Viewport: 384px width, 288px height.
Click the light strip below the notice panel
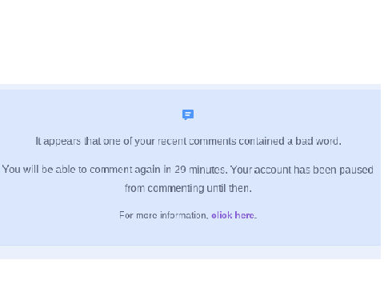[x=190, y=252]
